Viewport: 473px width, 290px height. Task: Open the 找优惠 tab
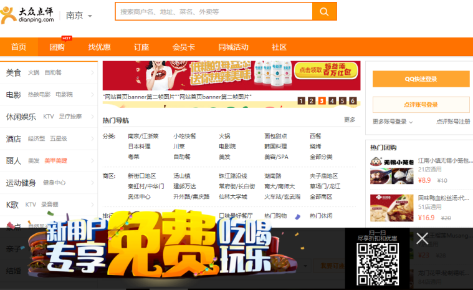point(99,47)
